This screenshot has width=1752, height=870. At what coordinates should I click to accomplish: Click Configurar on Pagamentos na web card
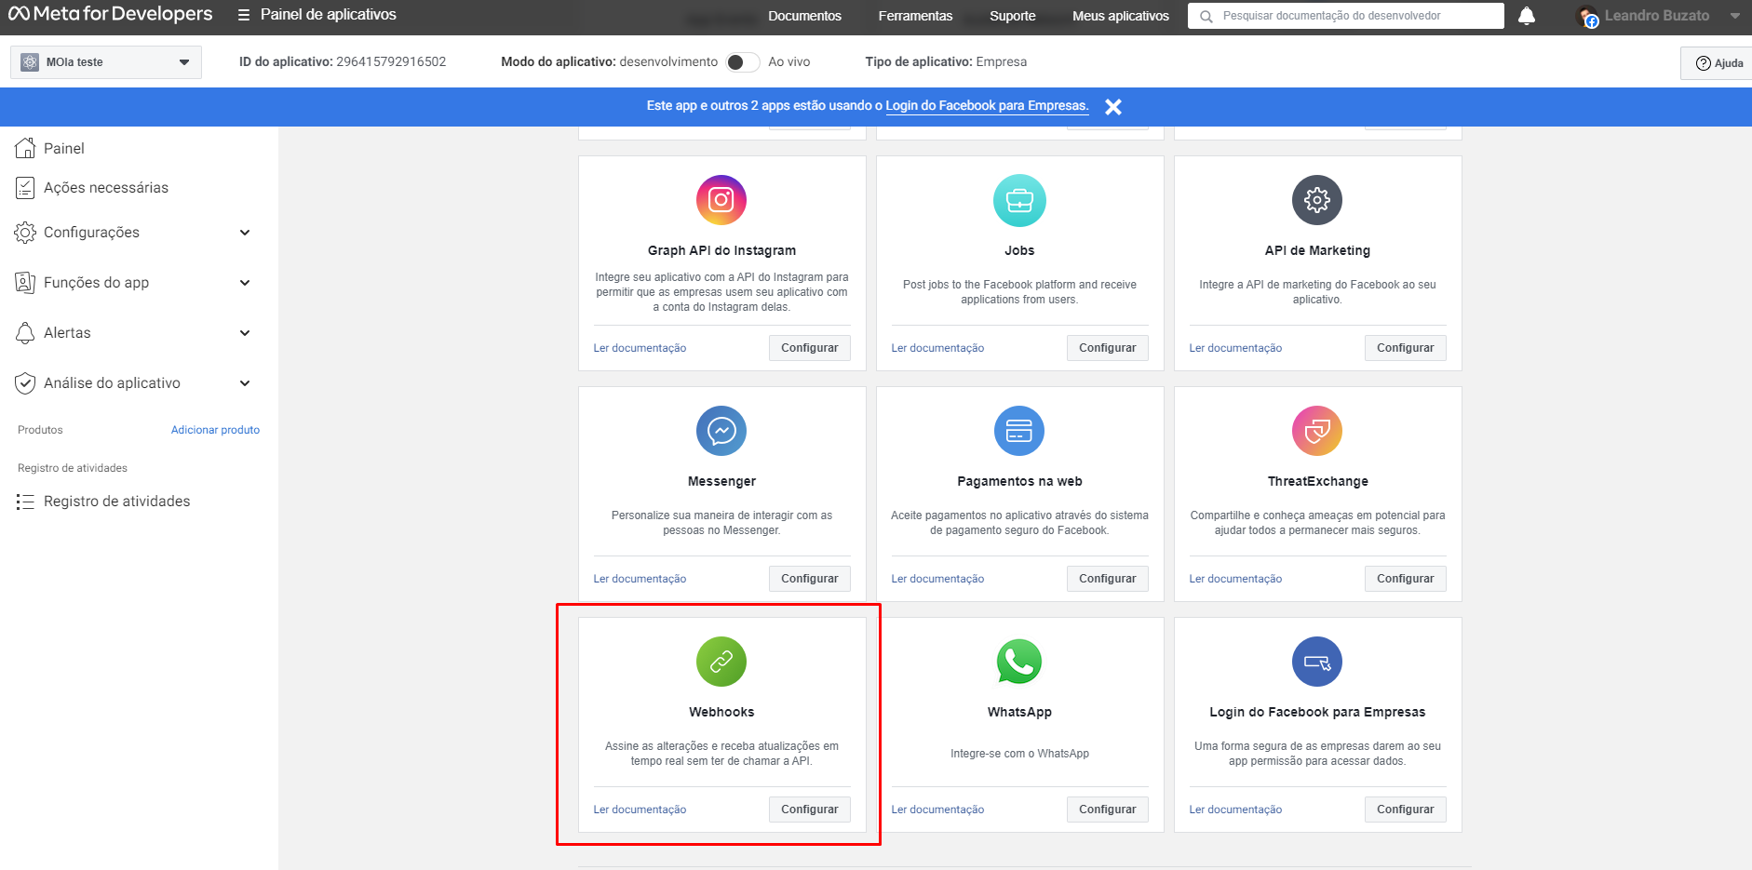point(1108,579)
